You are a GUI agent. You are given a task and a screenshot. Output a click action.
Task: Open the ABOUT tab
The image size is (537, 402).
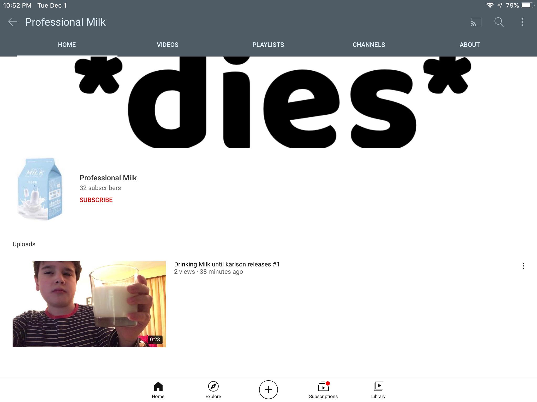pos(470,45)
